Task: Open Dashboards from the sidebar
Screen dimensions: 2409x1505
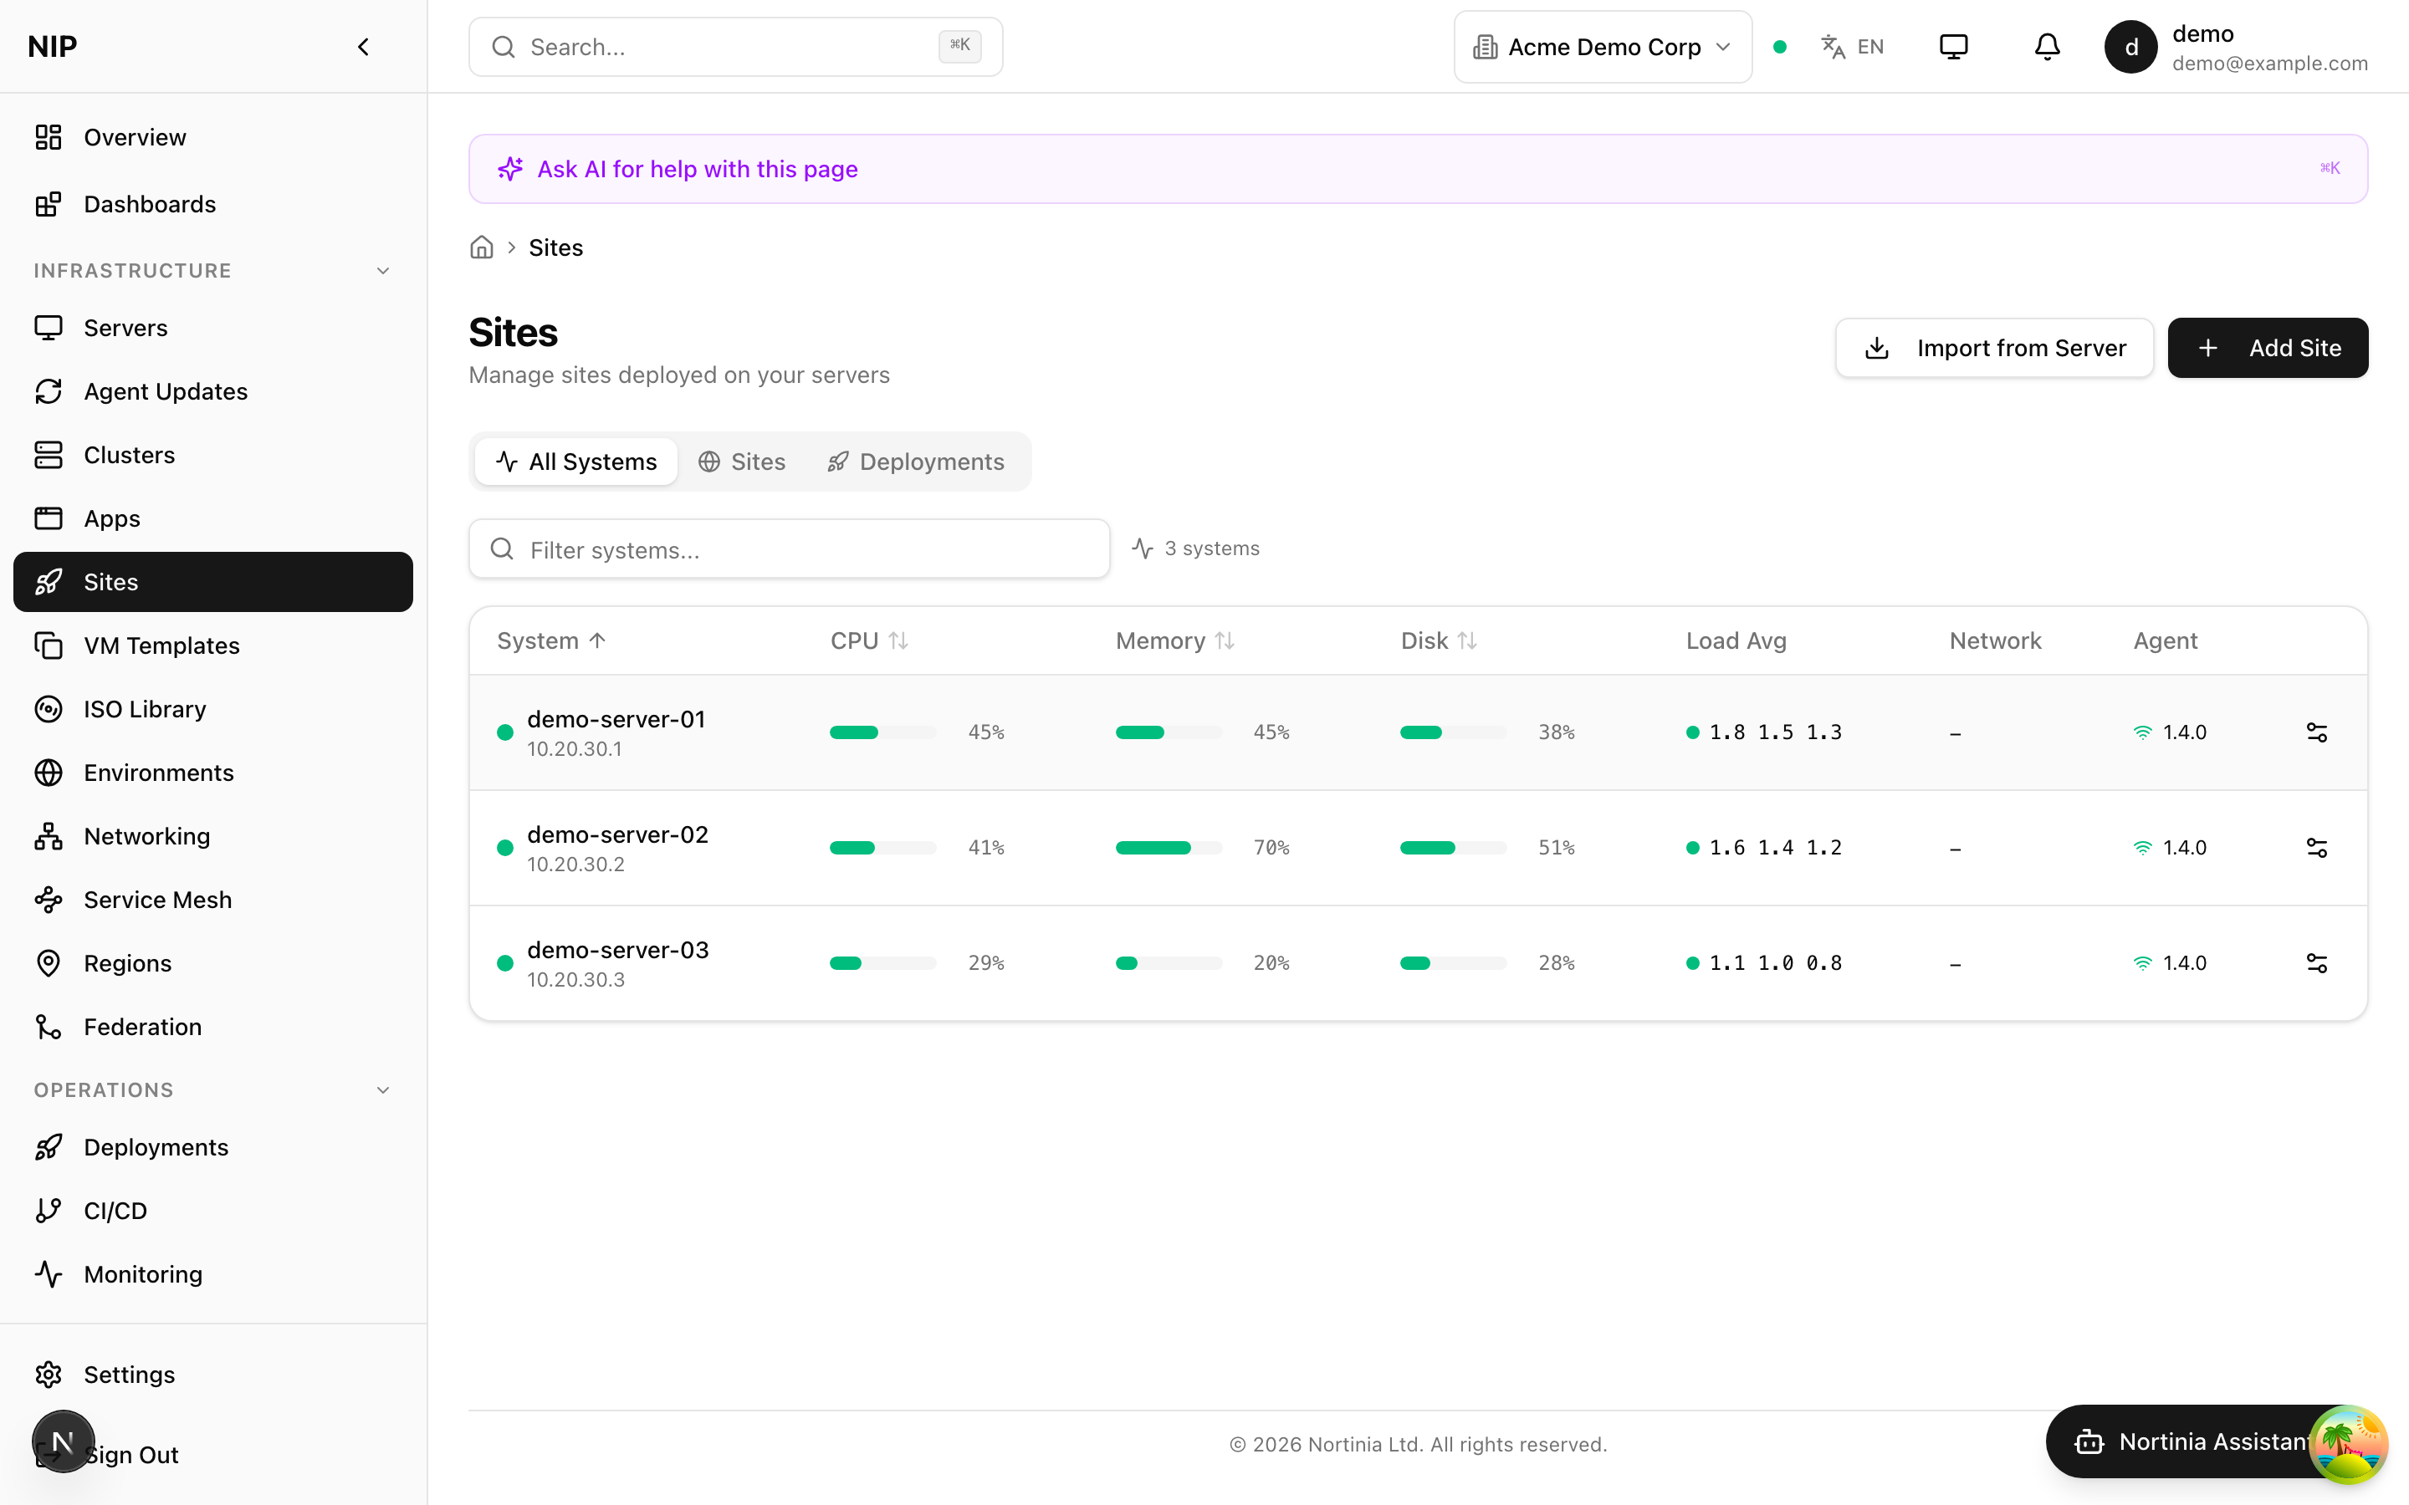Action: click(x=213, y=204)
